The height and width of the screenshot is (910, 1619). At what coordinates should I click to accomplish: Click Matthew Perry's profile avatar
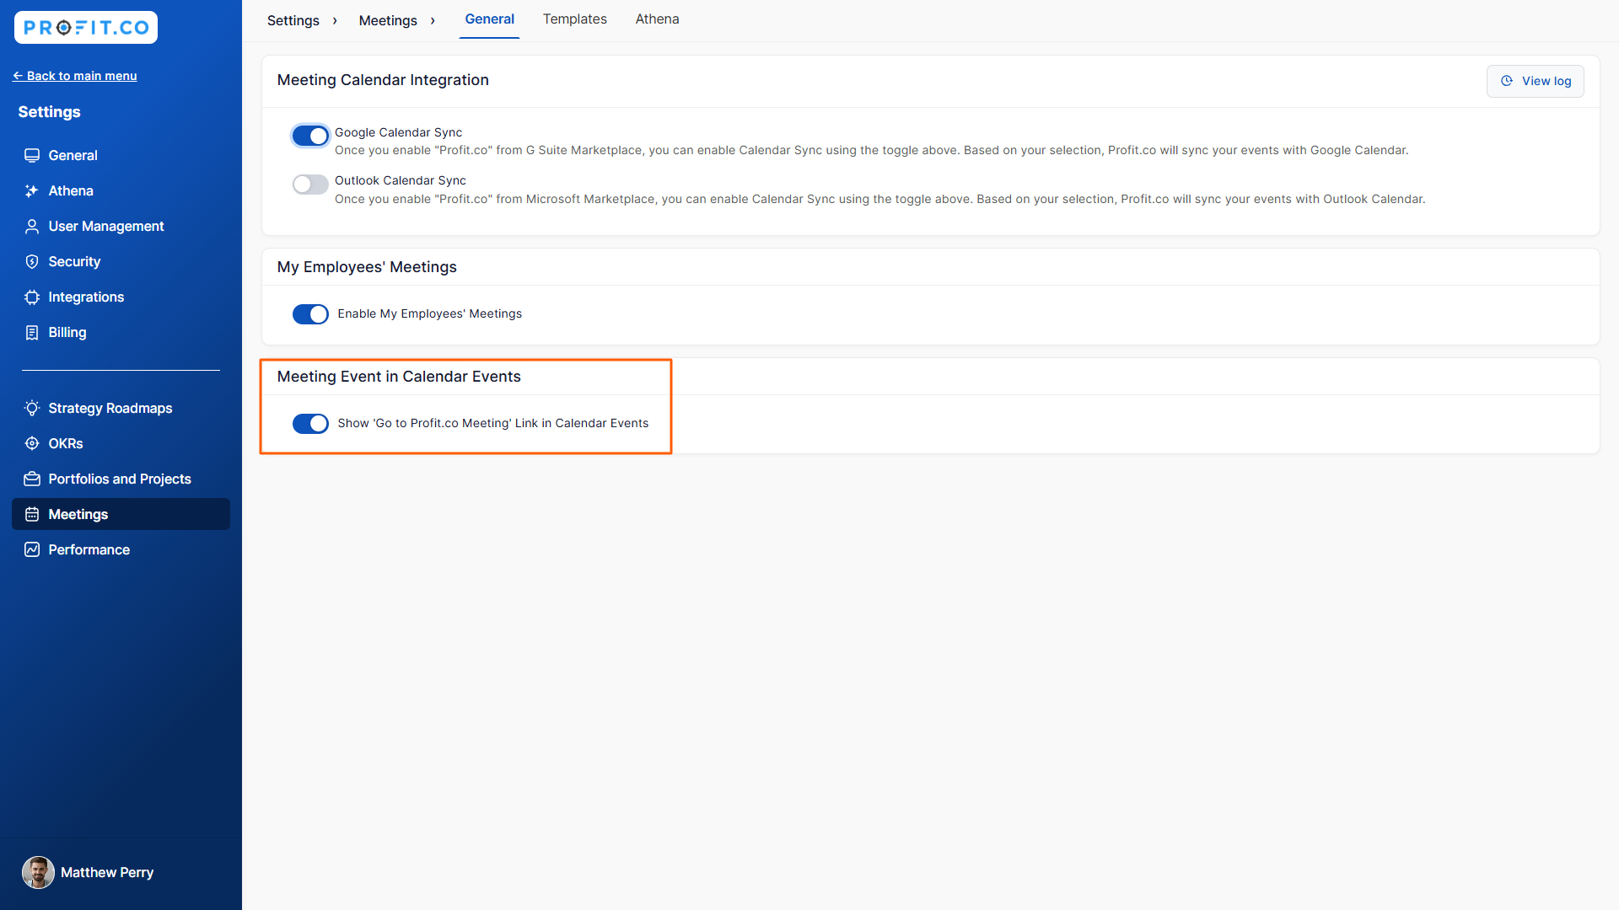pyautogui.click(x=38, y=873)
